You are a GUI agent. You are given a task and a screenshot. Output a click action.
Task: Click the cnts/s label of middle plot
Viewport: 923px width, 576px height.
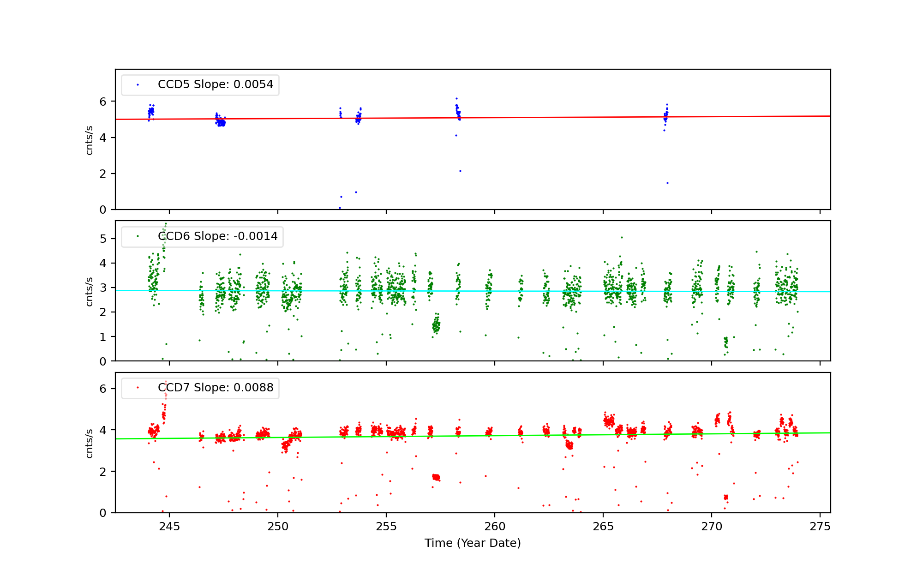[90, 291]
